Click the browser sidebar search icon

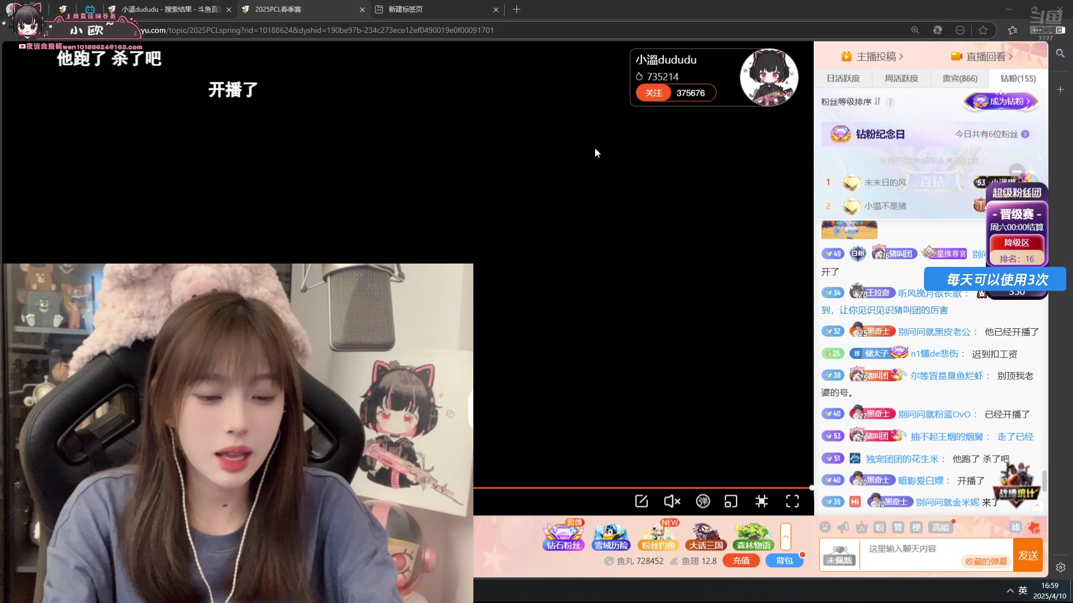click(1060, 54)
